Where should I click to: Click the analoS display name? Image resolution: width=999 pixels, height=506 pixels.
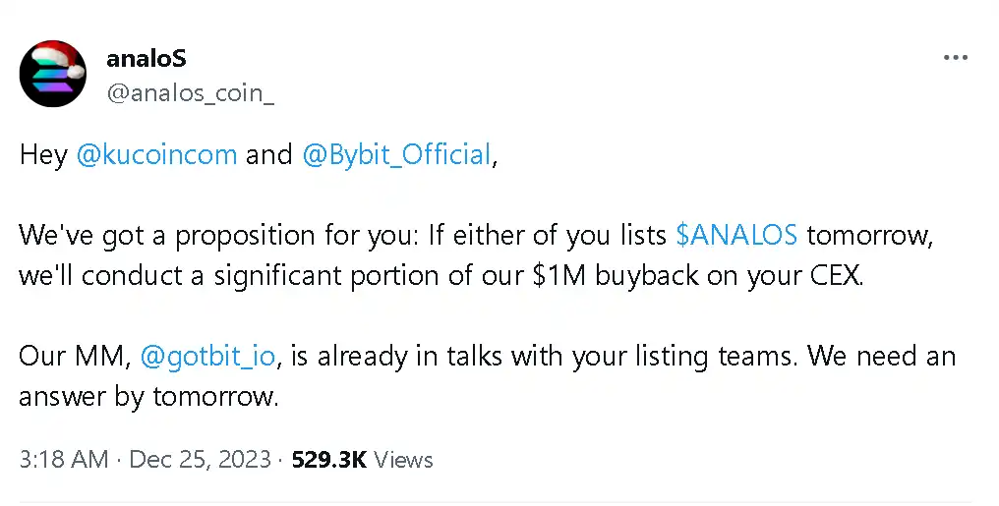[x=147, y=59]
